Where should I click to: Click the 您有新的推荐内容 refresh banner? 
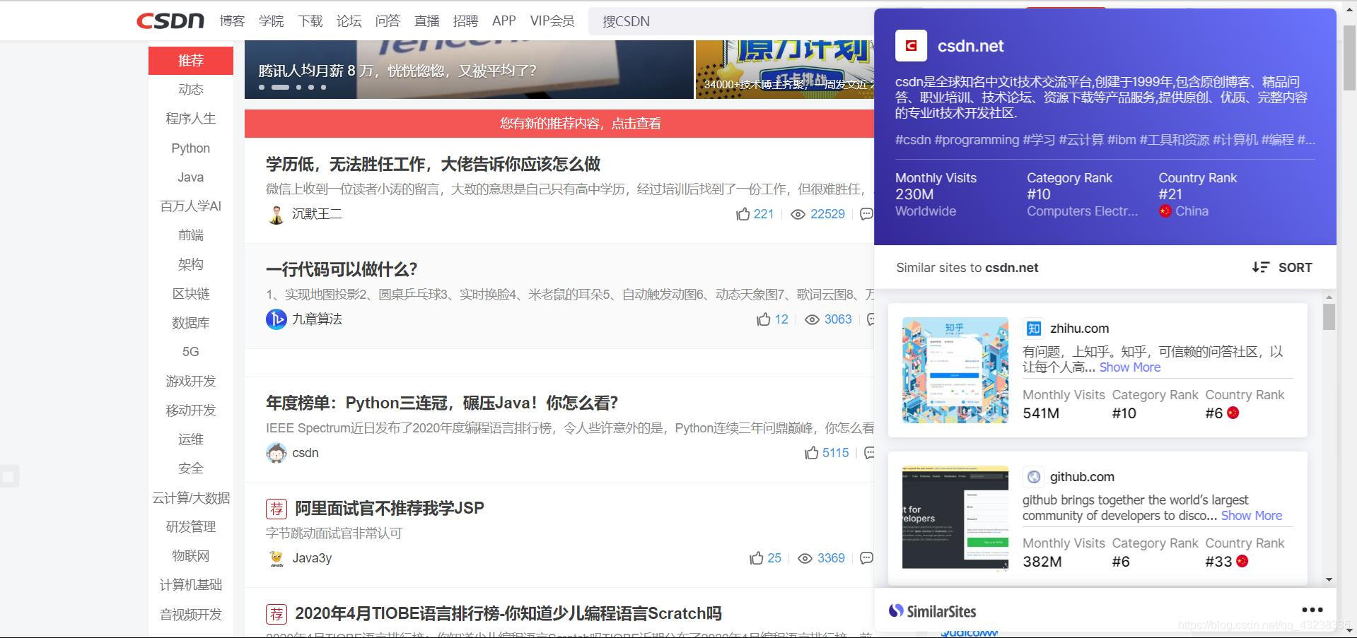(x=559, y=124)
